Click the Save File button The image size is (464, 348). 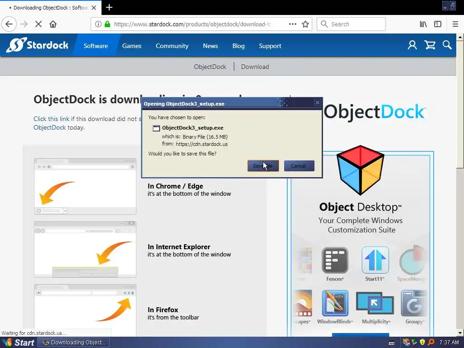tap(263, 166)
